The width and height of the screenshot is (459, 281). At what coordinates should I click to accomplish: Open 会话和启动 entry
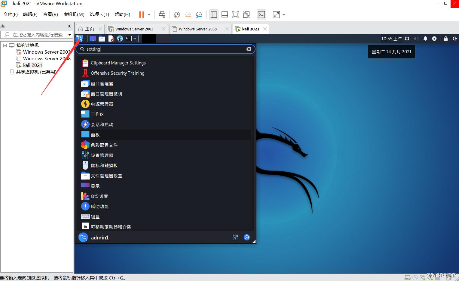(x=166, y=124)
